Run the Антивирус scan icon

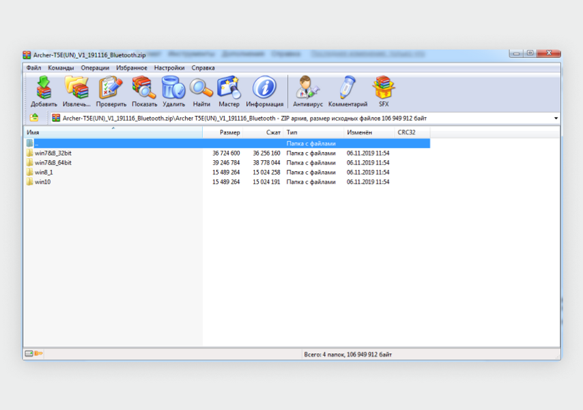307,91
